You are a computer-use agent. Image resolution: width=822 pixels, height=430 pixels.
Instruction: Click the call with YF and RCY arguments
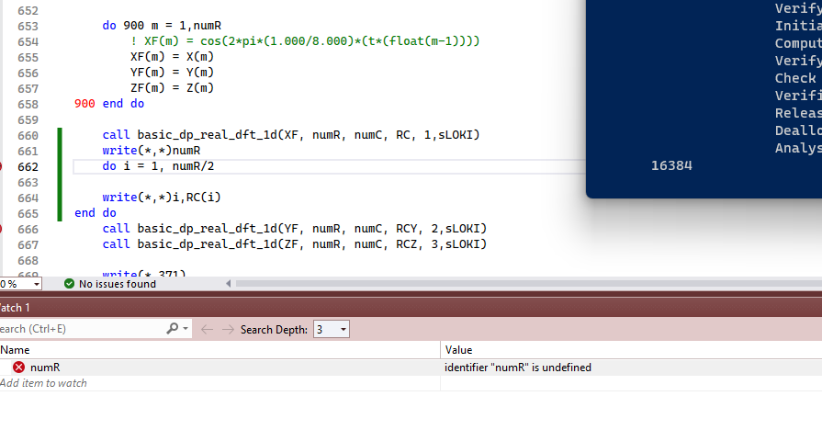(x=295, y=229)
